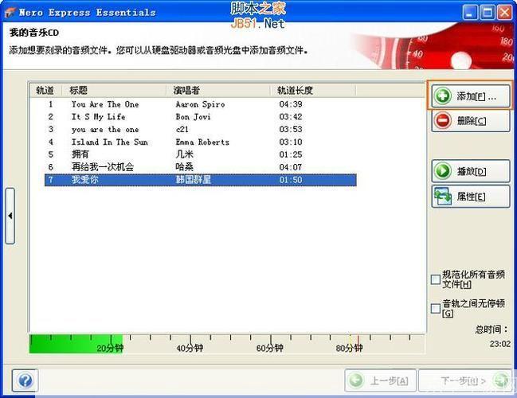Maximize the Nero Express window
Viewport: 517px width, 398px height.
(x=487, y=13)
